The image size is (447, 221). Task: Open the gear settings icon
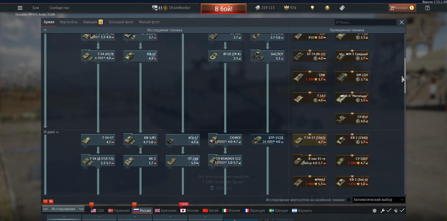[374, 211]
